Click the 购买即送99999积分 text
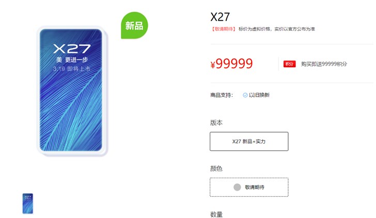 click(x=324, y=64)
